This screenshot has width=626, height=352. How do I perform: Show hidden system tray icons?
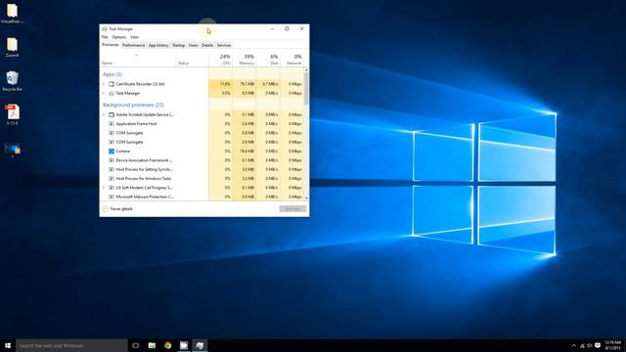point(574,345)
